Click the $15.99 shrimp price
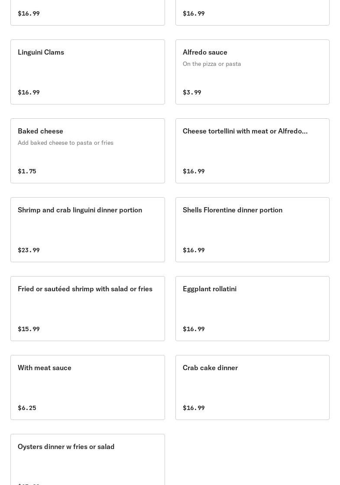This screenshot has height=485, width=340. pos(29,329)
